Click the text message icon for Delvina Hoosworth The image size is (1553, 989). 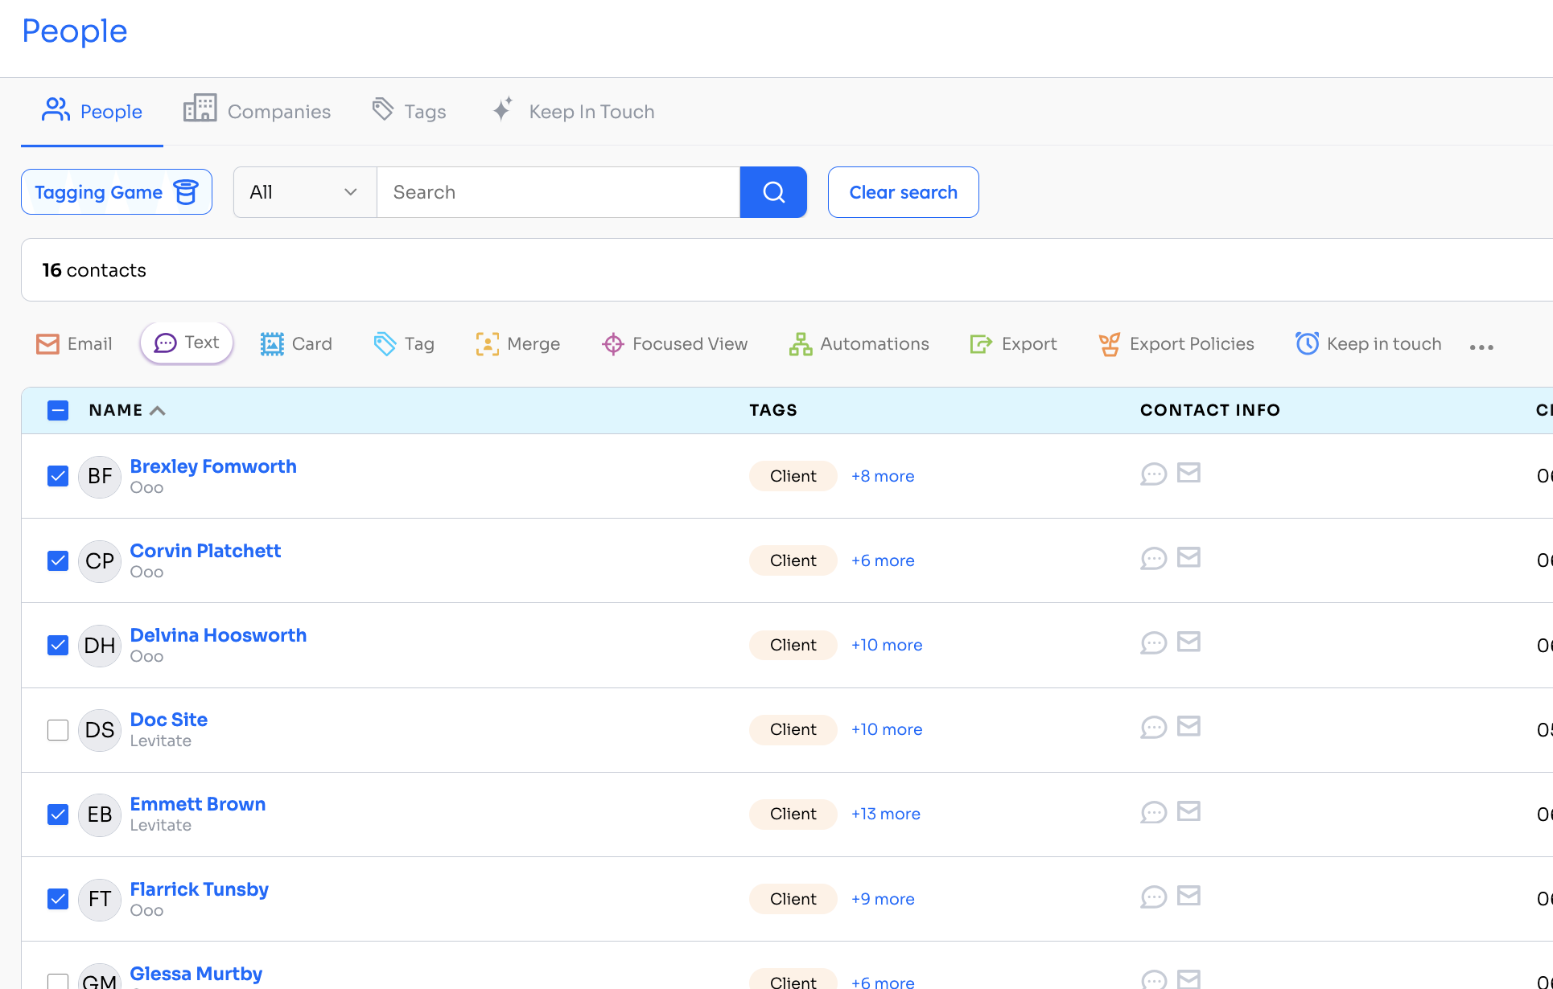coord(1153,643)
